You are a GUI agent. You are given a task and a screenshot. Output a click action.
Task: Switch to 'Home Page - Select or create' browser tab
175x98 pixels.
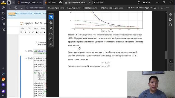(30, 2)
